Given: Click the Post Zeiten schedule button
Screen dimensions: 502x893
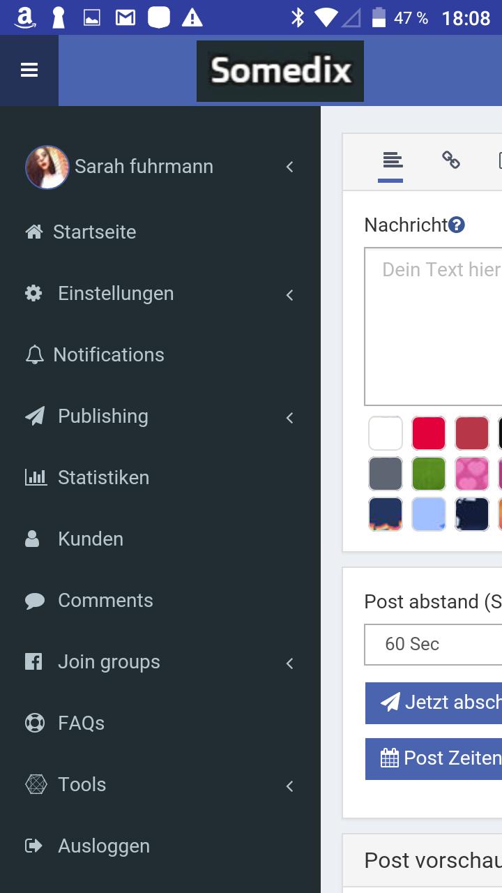Looking at the screenshot, I should [x=434, y=758].
